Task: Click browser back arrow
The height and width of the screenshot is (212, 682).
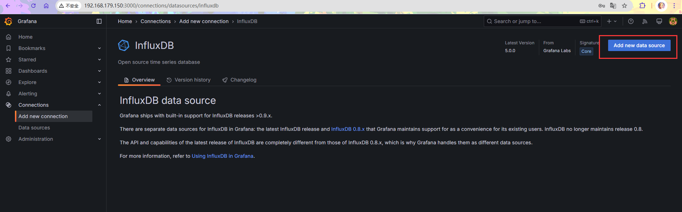Action: click(x=8, y=6)
